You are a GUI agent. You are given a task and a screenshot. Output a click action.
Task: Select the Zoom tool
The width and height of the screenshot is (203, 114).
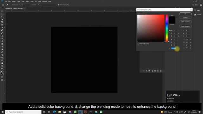coord(2,66)
